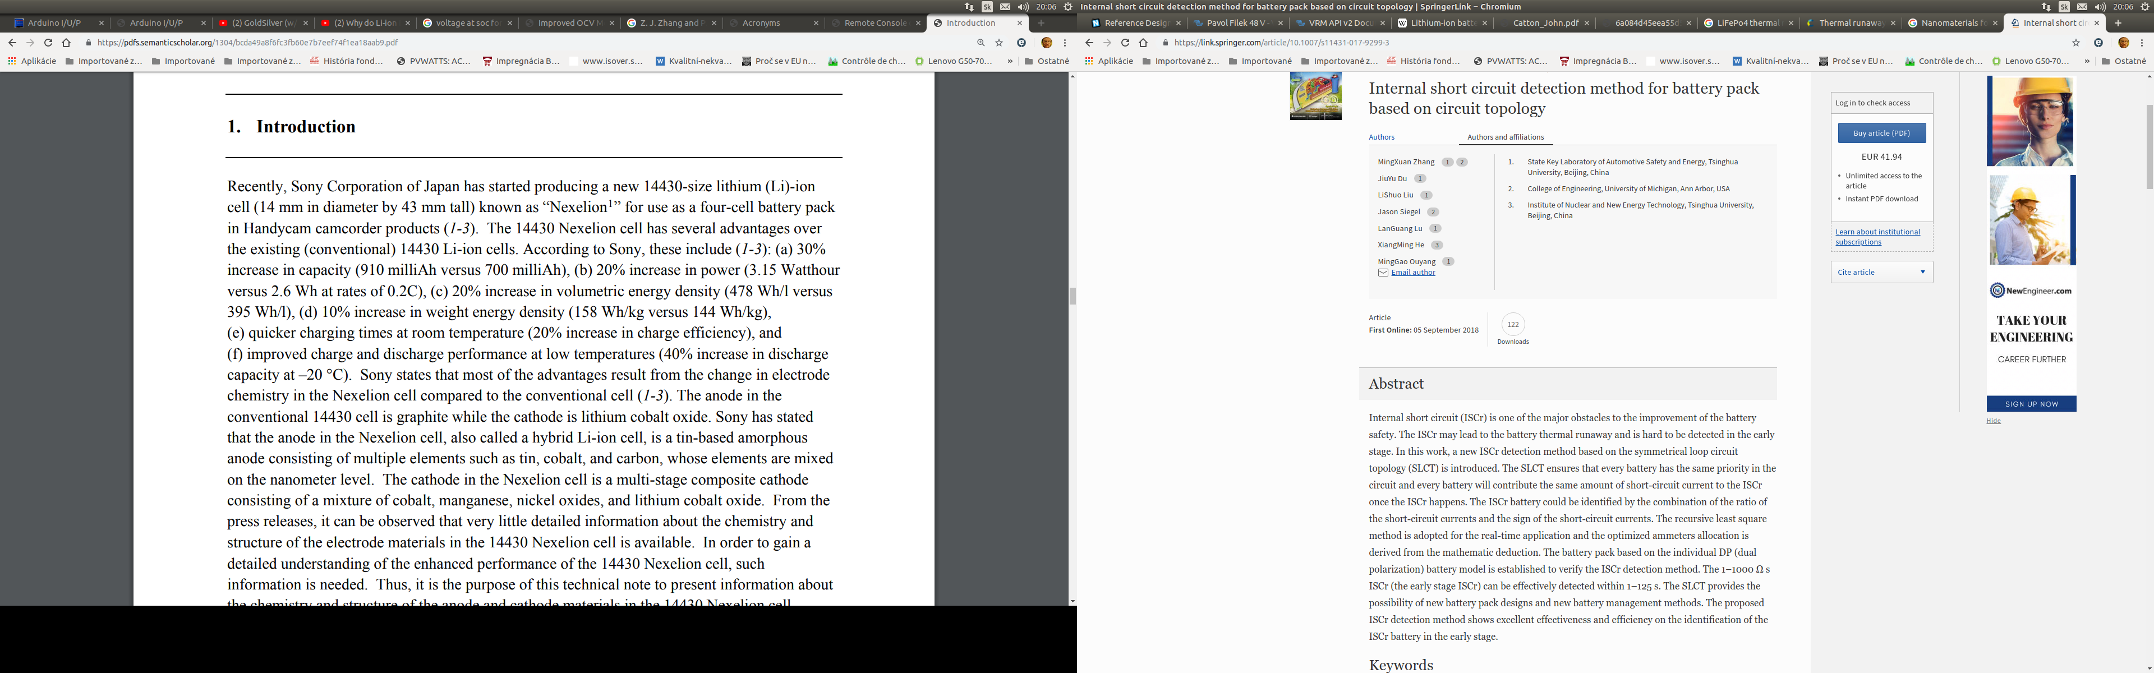
Task: Bookmark the Springer article with star icon
Action: click(2076, 43)
